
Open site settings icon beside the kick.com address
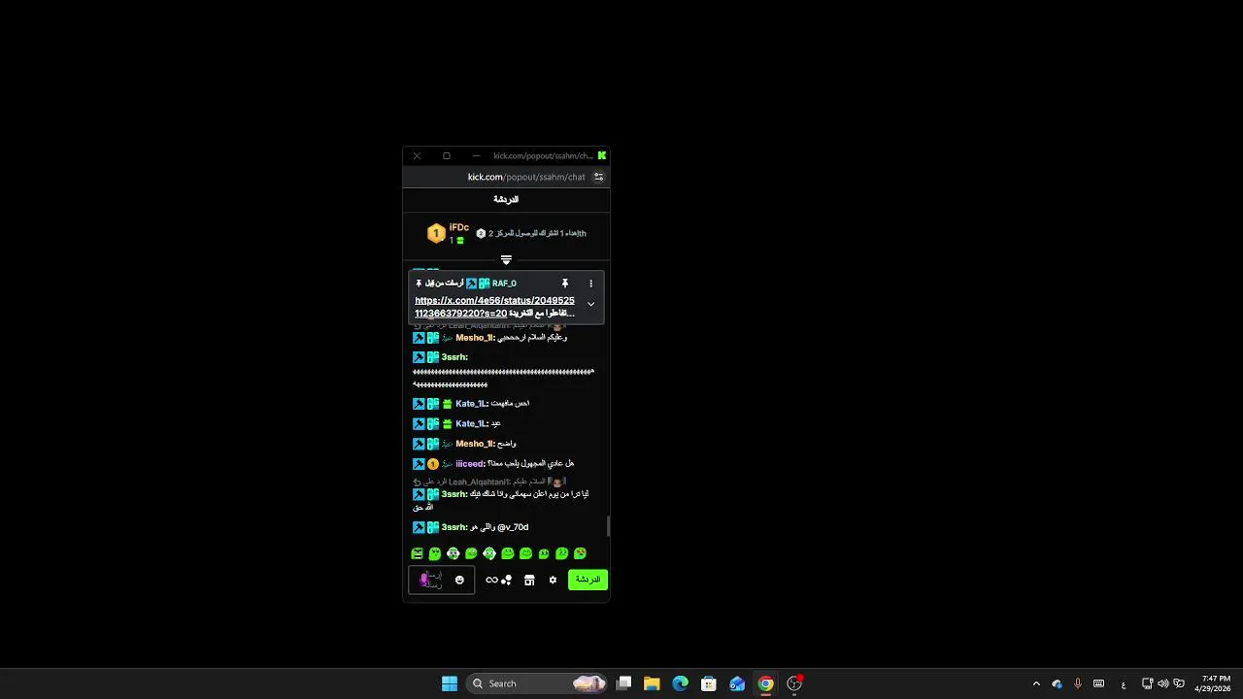point(598,177)
